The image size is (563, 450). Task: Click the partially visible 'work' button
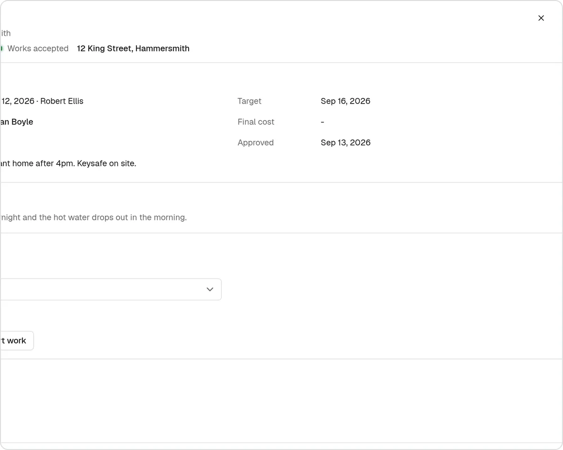16,341
